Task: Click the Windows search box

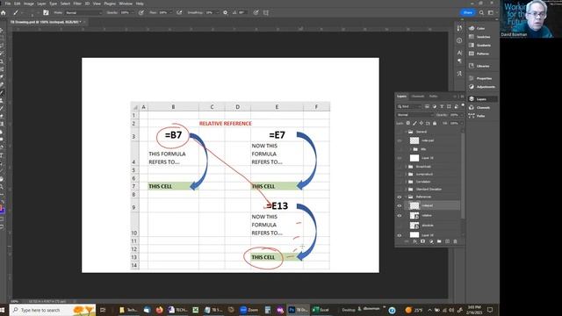Action: (x=53, y=310)
